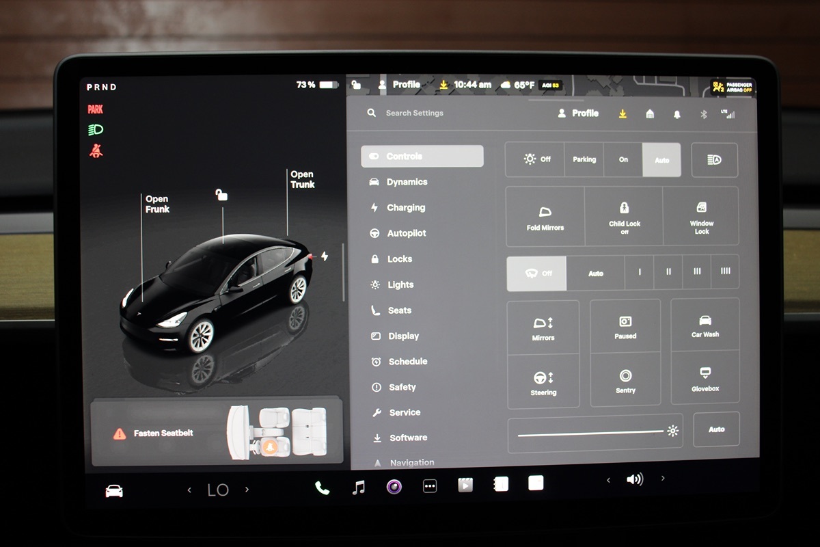820x547 pixels.
Task: Tap the phone icon in bottom dock
Action: 322,488
